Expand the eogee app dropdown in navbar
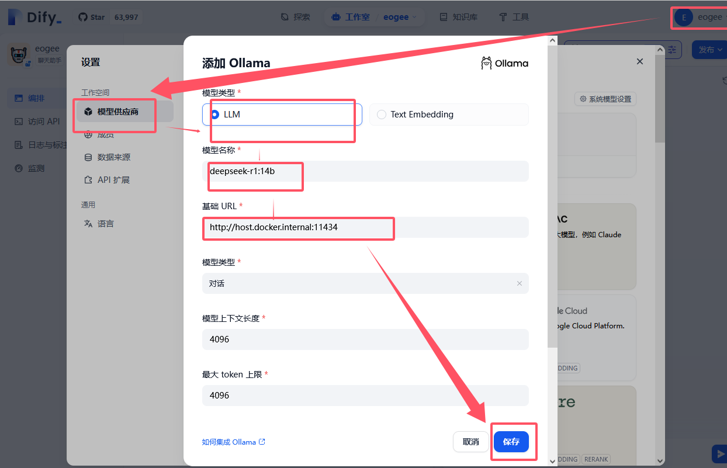The width and height of the screenshot is (727, 468). pos(400,17)
